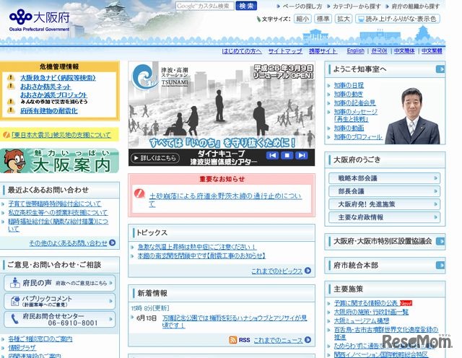
Task: Open 戦略本部会議 button
Action: (x=385, y=178)
